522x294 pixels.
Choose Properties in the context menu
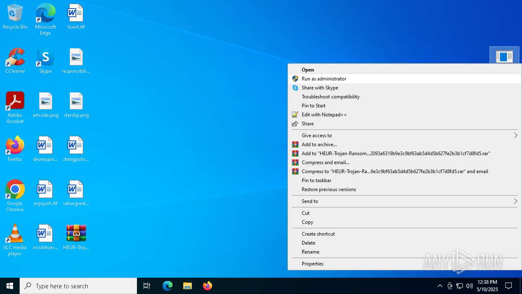click(x=405, y=264)
